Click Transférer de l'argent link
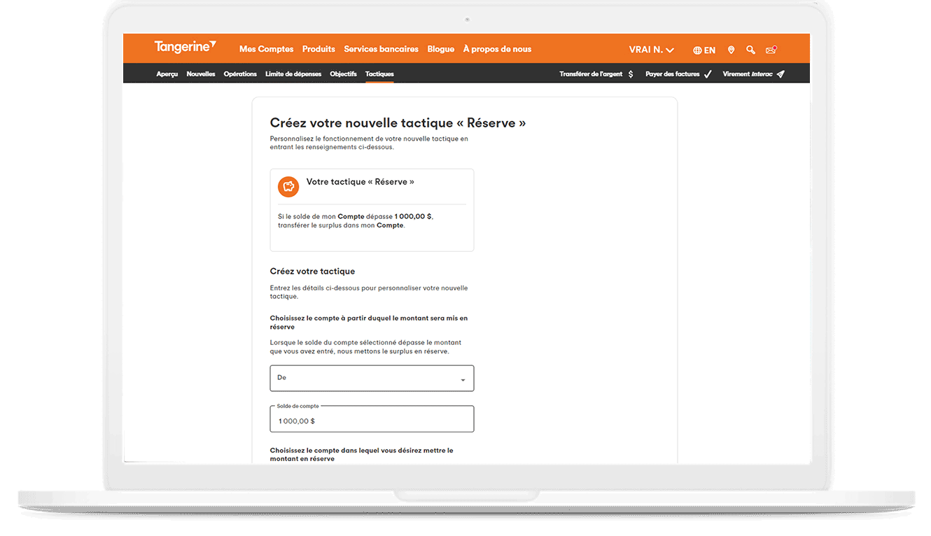 [591, 74]
